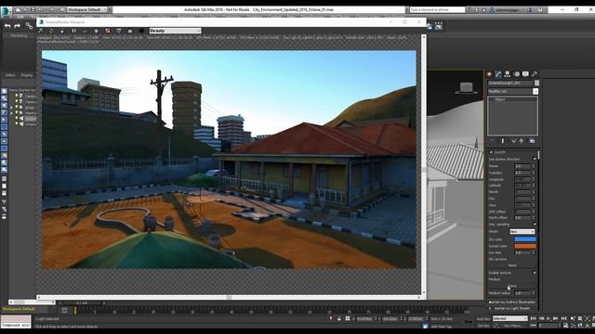Open the Create tab in command panel
The height and width of the screenshot is (334, 595).
489,74
